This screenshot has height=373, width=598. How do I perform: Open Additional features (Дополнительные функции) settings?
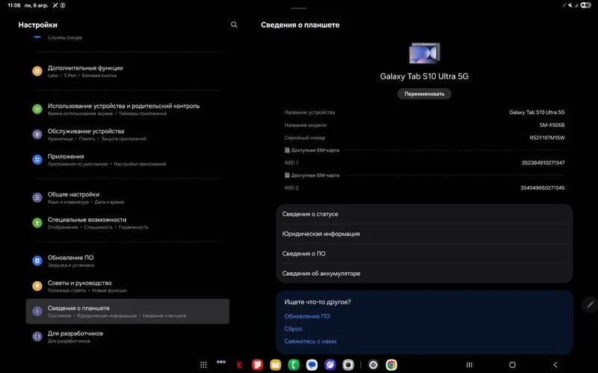coord(127,71)
